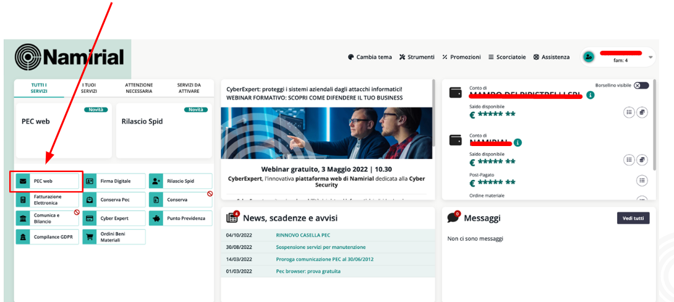Click the 04/10/2022 news date
The height and width of the screenshot is (302, 674).
[241, 235]
